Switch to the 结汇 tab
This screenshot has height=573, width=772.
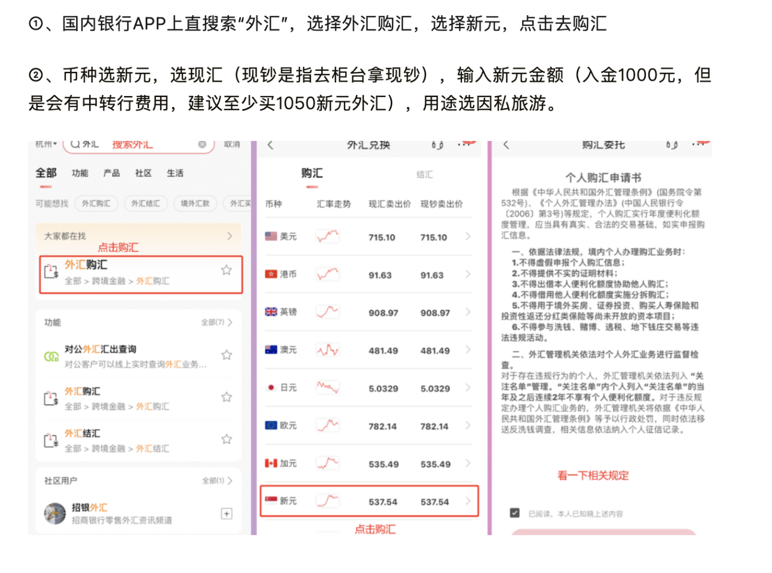[425, 175]
